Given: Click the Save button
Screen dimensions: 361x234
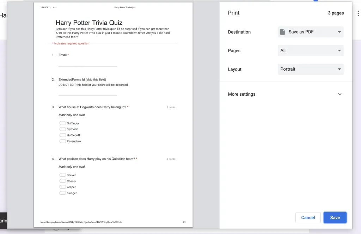Looking at the screenshot, I should pyautogui.click(x=335, y=217).
